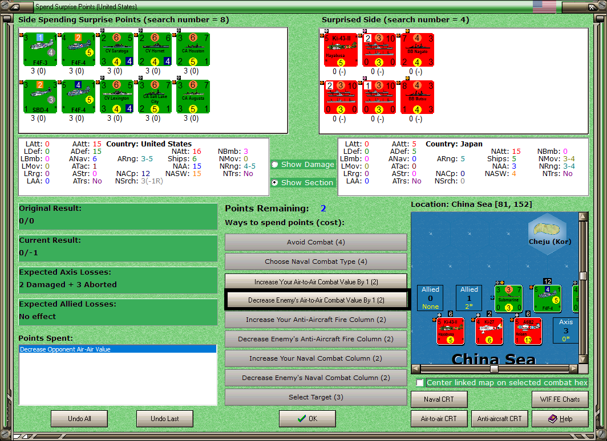Click Increase Your Naval Combat Column
Viewport: 607px width, 441px height.
(x=315, y=358)
